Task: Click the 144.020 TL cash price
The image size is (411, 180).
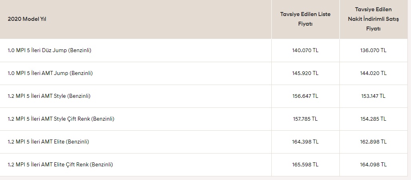Action: [373, 73]
